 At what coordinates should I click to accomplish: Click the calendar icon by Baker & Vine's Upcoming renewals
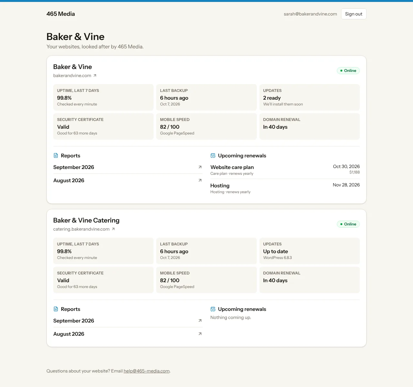coord(213,155)
